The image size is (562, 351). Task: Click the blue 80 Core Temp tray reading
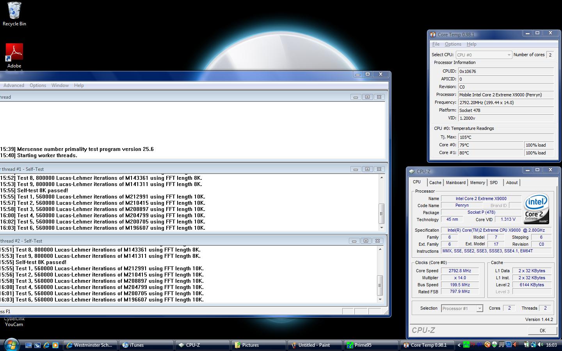(x=479, y=344)
